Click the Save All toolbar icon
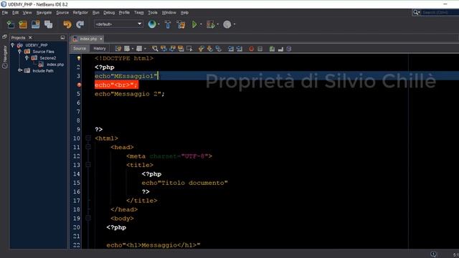Viewport: 459px width, 258px height. pyautogui.click(x=48, y=24)
